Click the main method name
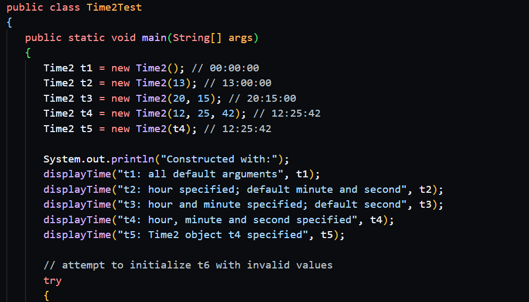 click(x=154, y=38)
